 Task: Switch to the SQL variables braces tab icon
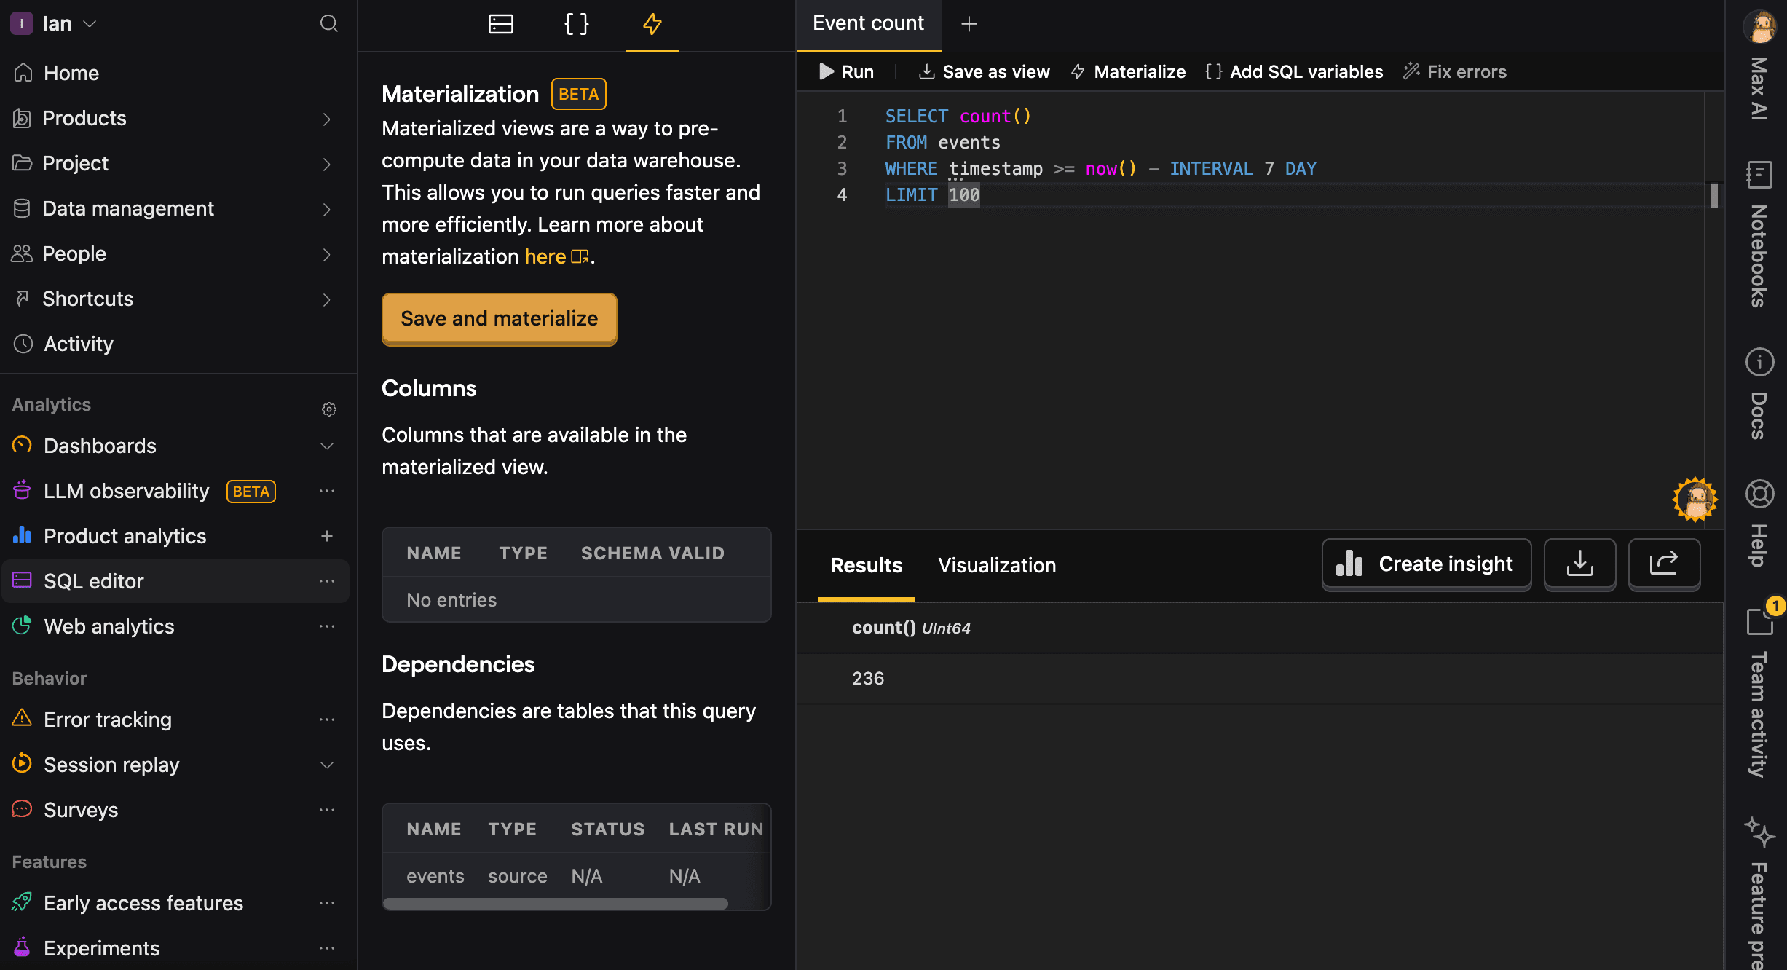coord(577,24)
